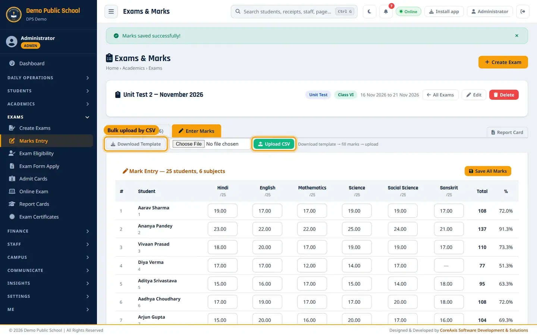Screen dimensions: 537x335
Task: Open the Administrator user menu
Action: click(490, 12)
